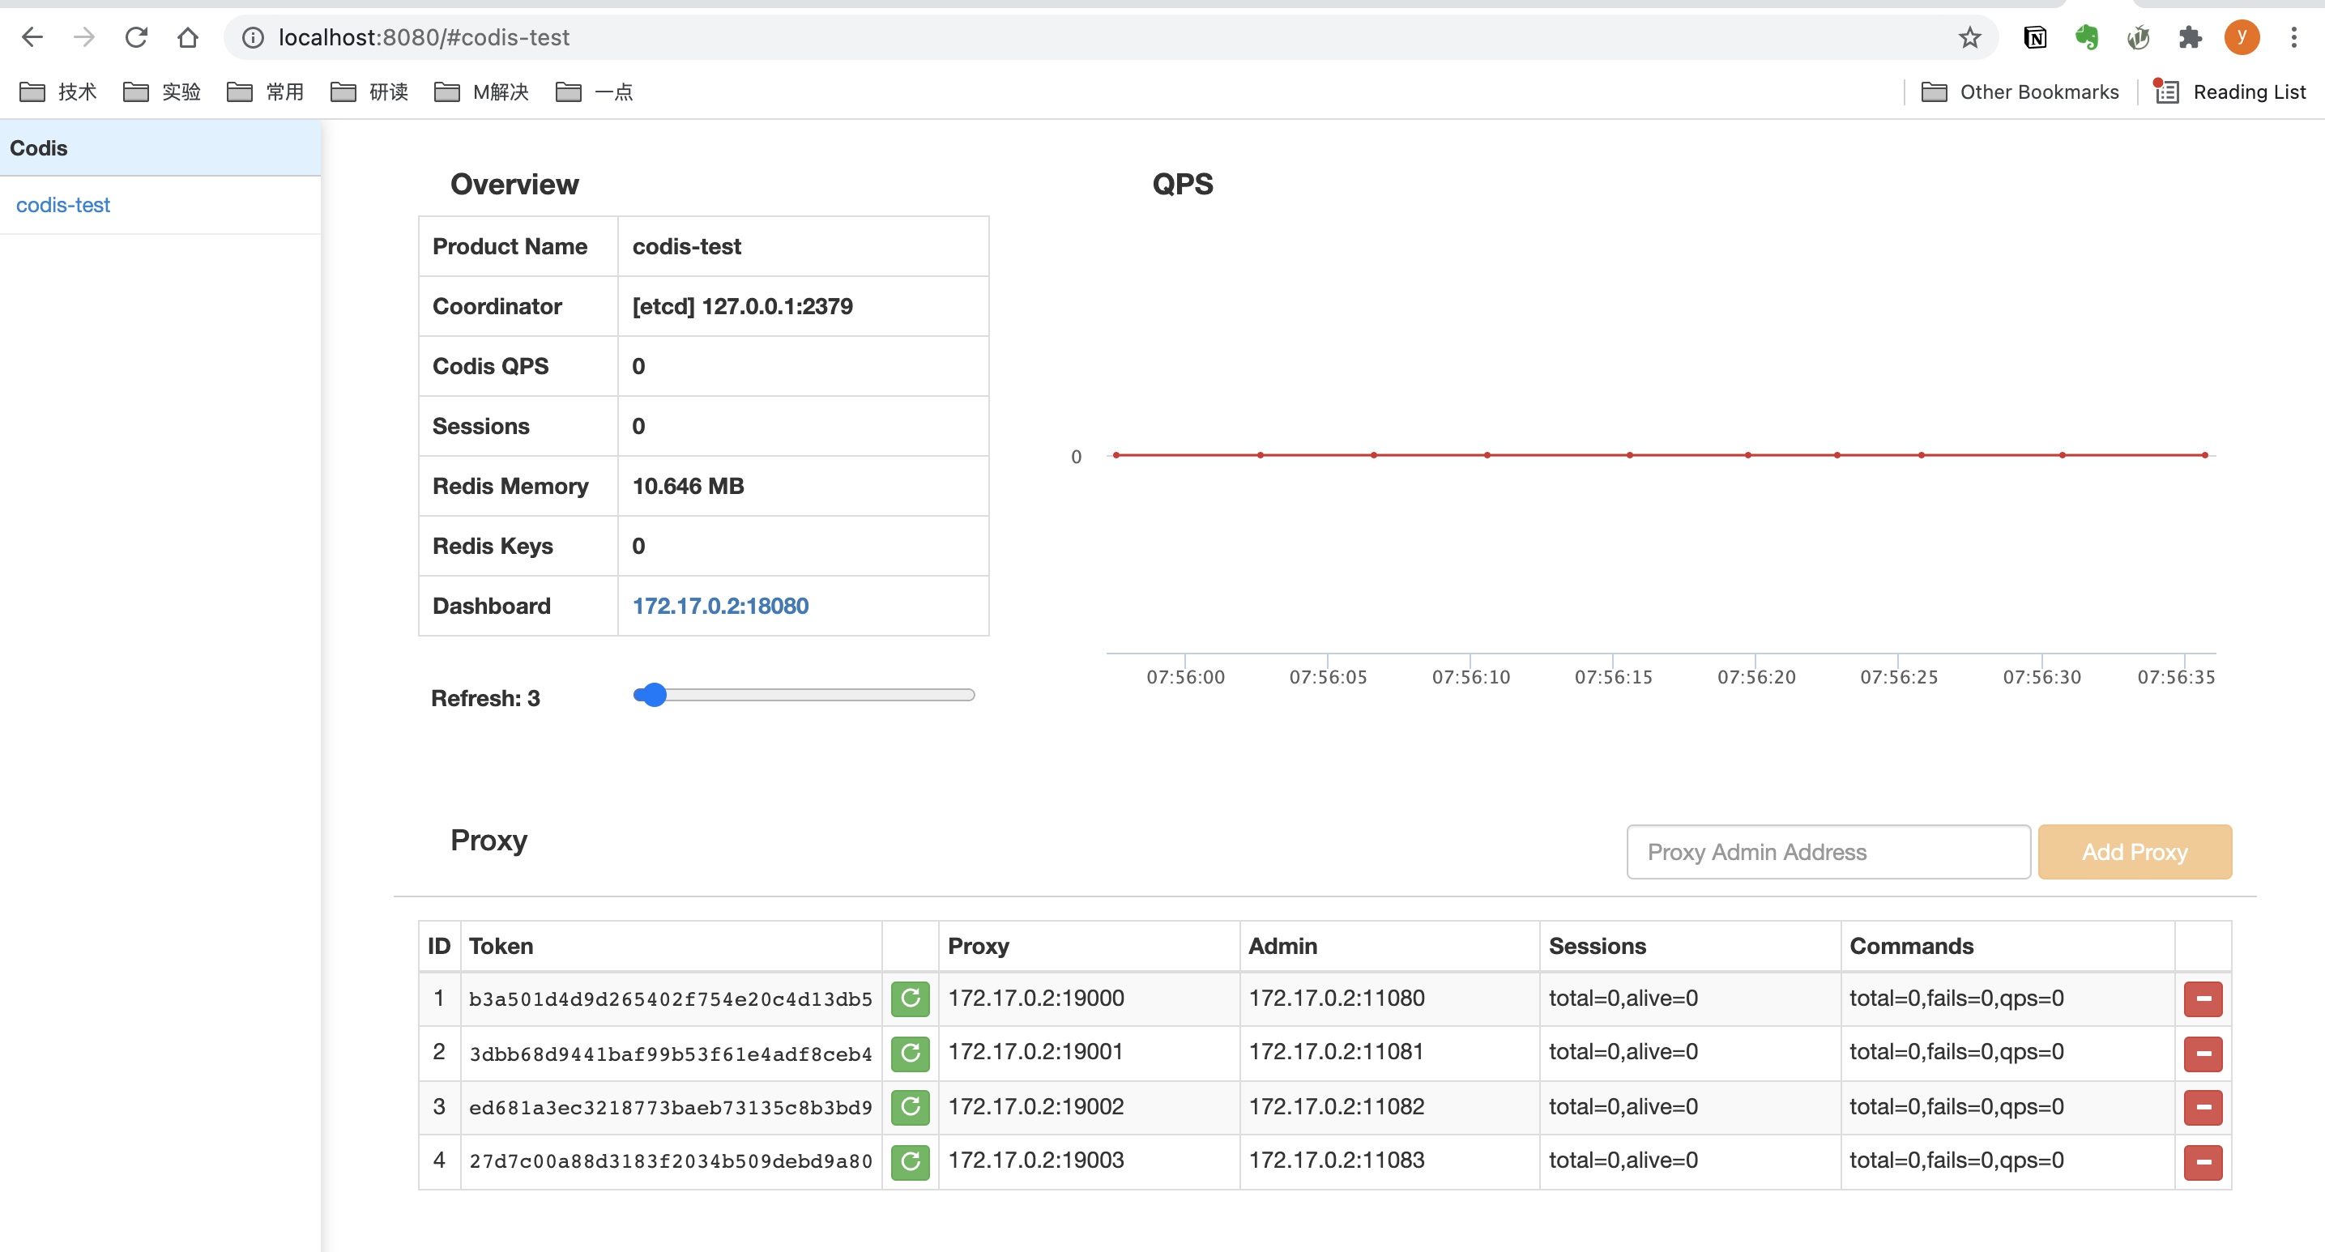
Task: Reload the page with browser refresh icon
Action: click(x=136, y=37)
